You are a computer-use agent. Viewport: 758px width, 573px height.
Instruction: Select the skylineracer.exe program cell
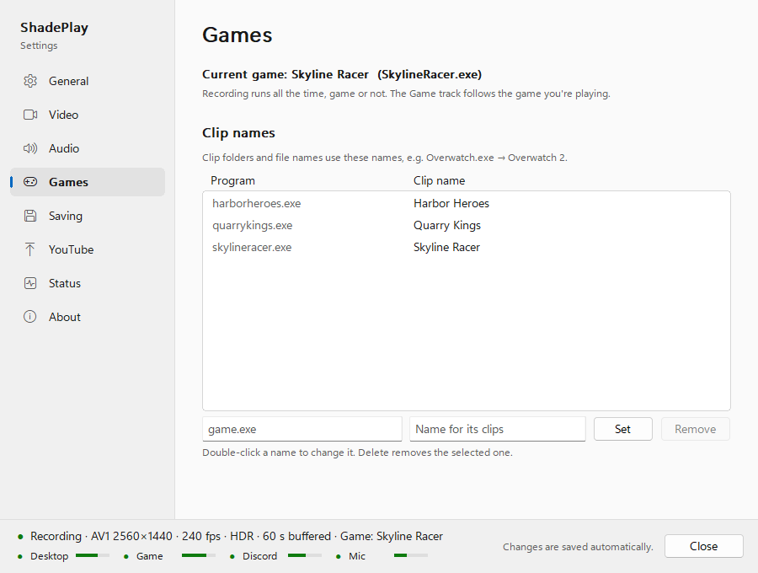click(252, 248)
